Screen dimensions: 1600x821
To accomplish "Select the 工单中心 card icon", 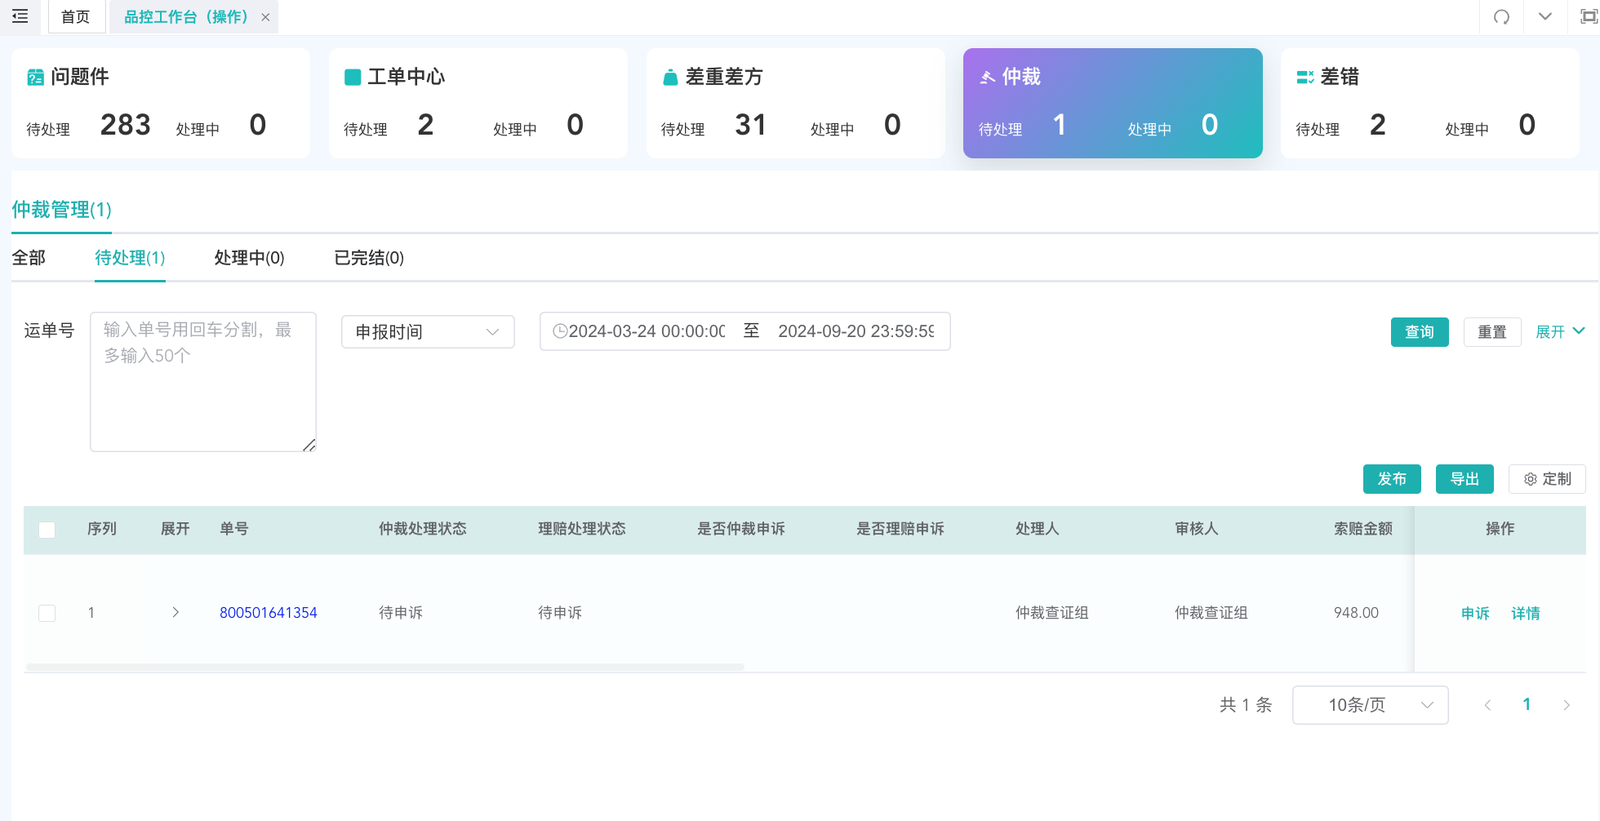I will pos(353,78).
